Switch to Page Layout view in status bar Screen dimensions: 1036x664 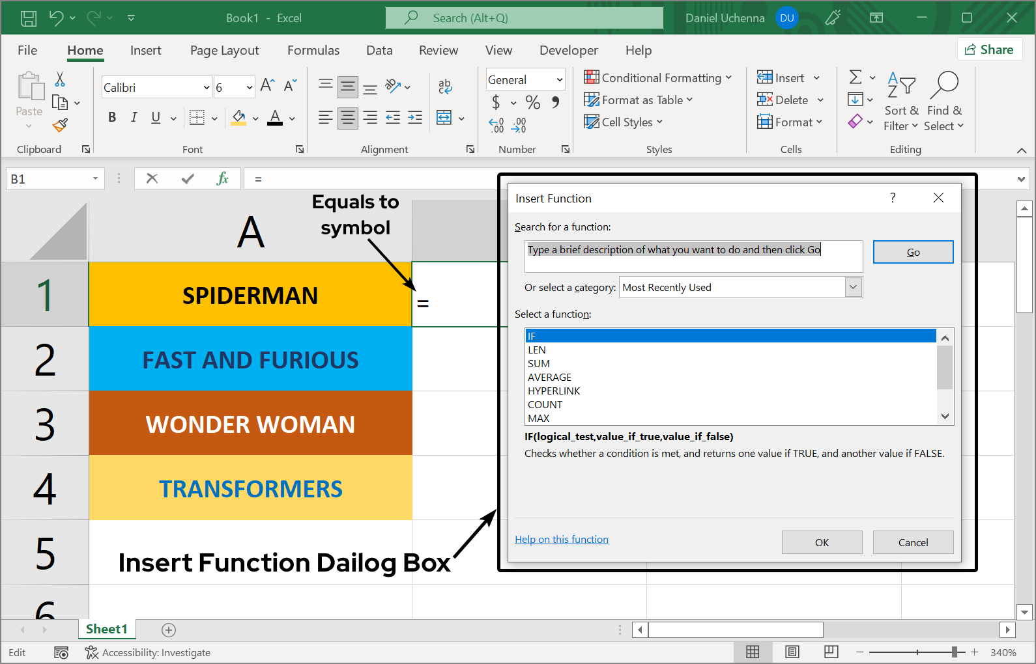click(792, 652)
